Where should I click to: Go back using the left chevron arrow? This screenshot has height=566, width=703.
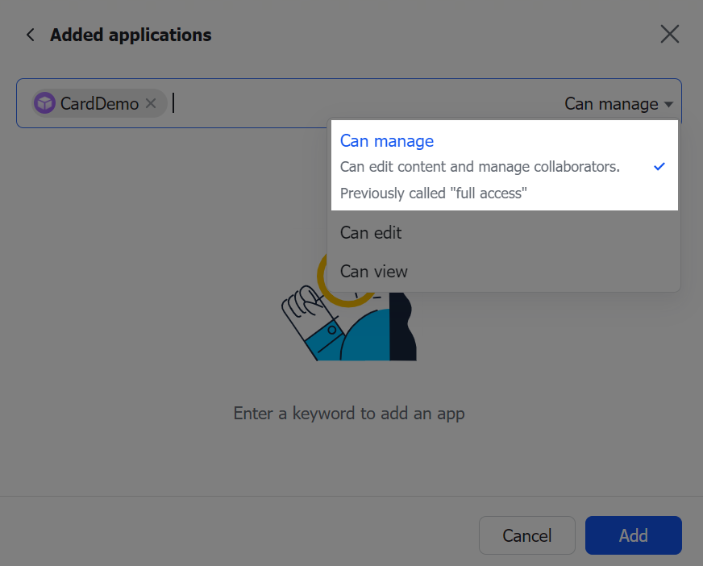(x=31, y=35)
